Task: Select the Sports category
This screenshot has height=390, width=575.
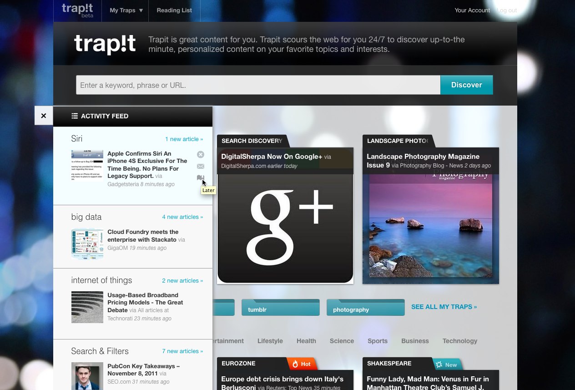Action: click(x=378, y=341)
